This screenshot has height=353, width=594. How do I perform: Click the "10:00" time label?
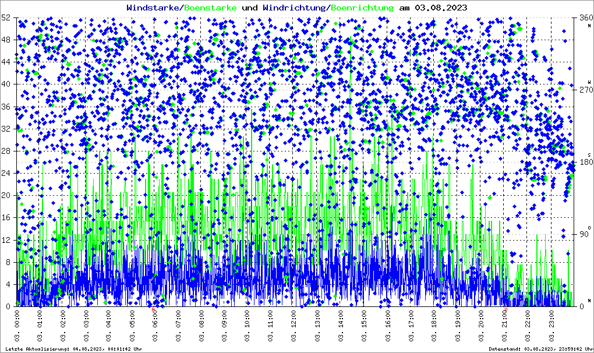[x=248, y=320]
